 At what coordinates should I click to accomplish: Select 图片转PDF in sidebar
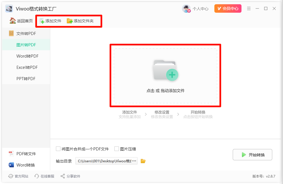[26, 45]
